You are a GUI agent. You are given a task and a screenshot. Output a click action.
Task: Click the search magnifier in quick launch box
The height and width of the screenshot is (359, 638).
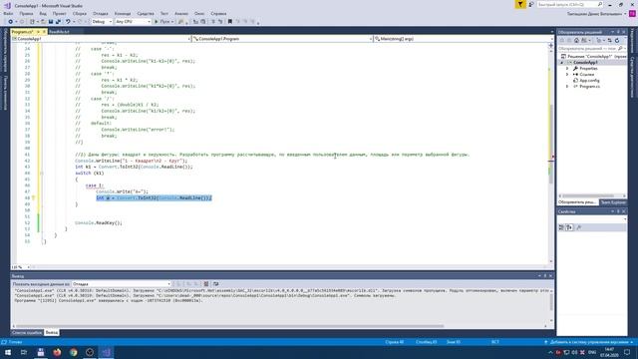[600, 4]
